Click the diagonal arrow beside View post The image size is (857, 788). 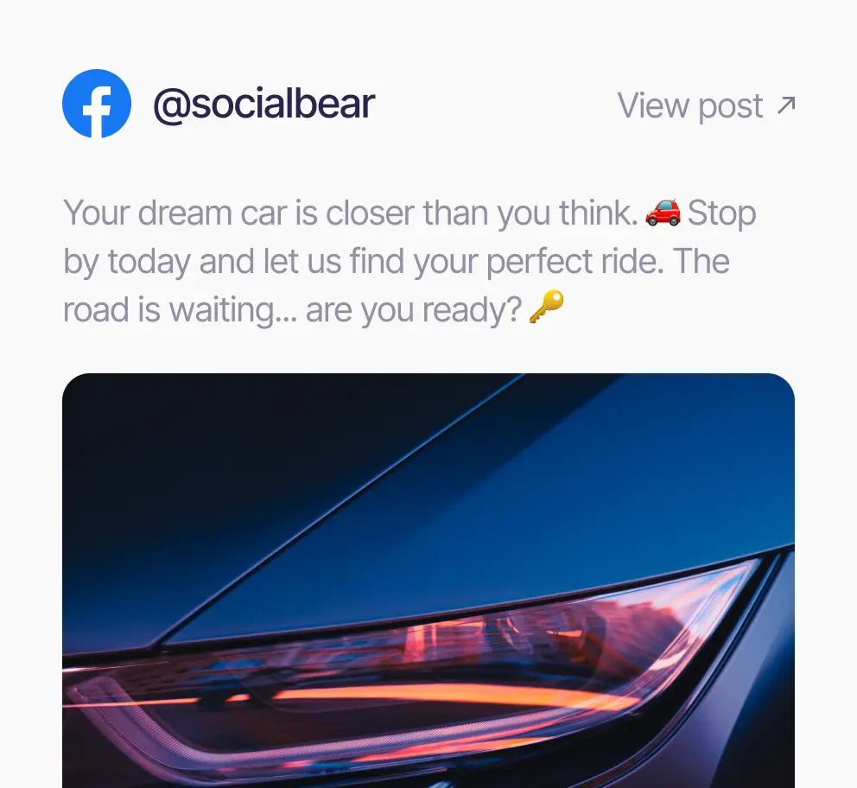point(786,105)
